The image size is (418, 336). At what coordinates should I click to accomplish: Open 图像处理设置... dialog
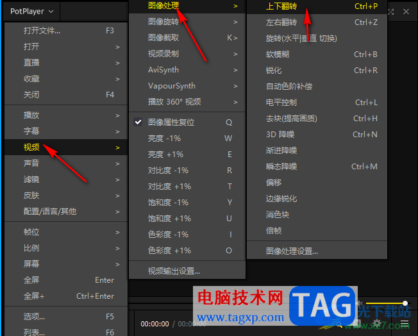coord(317,251)
